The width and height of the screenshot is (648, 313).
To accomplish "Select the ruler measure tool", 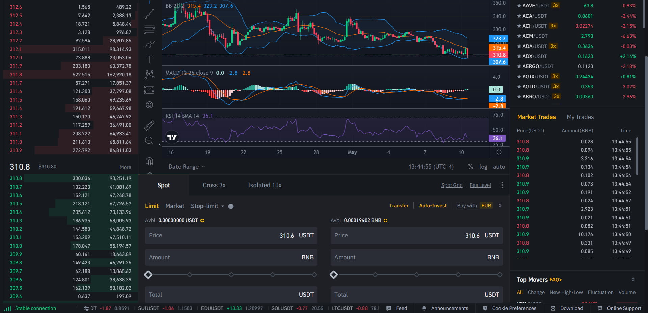I will [x=149, y=125].
